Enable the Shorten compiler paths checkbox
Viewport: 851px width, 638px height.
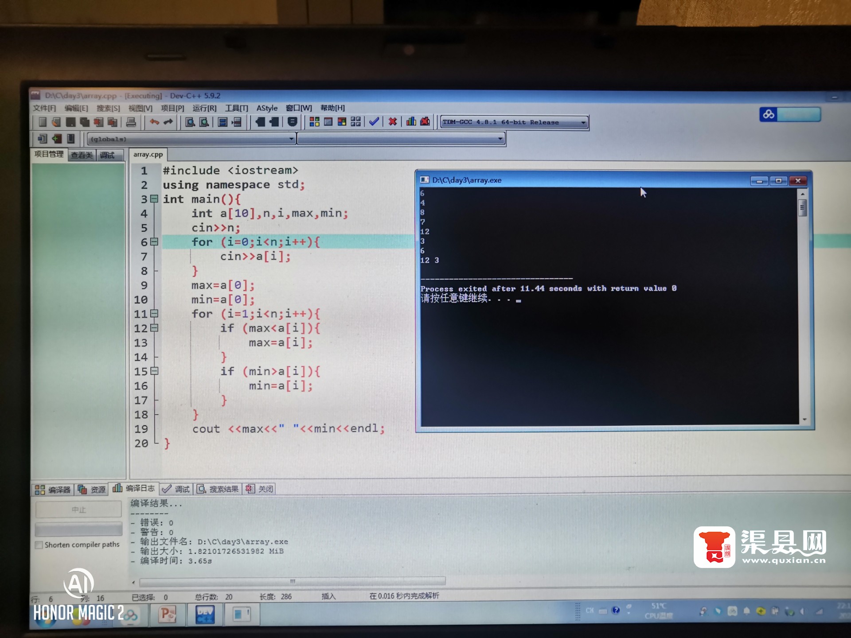tap(39, 545)
